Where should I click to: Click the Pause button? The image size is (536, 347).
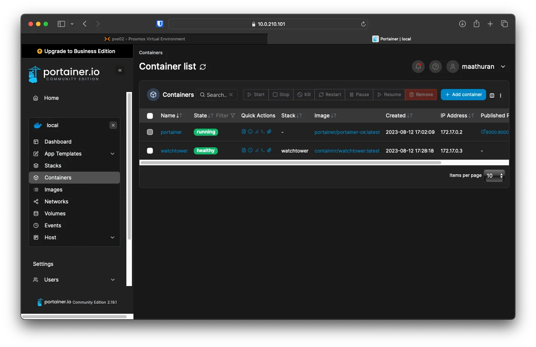[359, 95]
